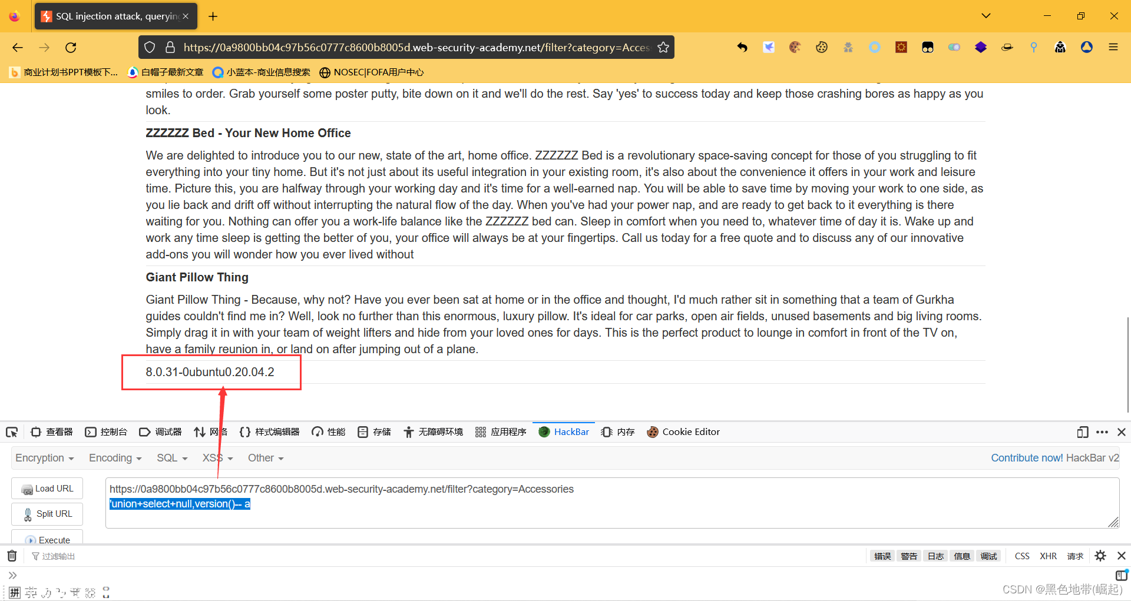Open the black Tampermonkey extension icon
Image resolution: width=1131 pixels, height=601 pixels.
click(x=928, y=47)
